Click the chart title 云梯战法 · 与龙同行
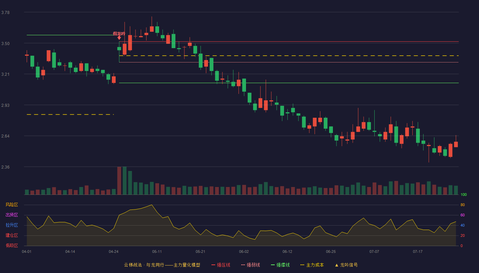Viewport: 479px width, 273px height. coord(144,265)
